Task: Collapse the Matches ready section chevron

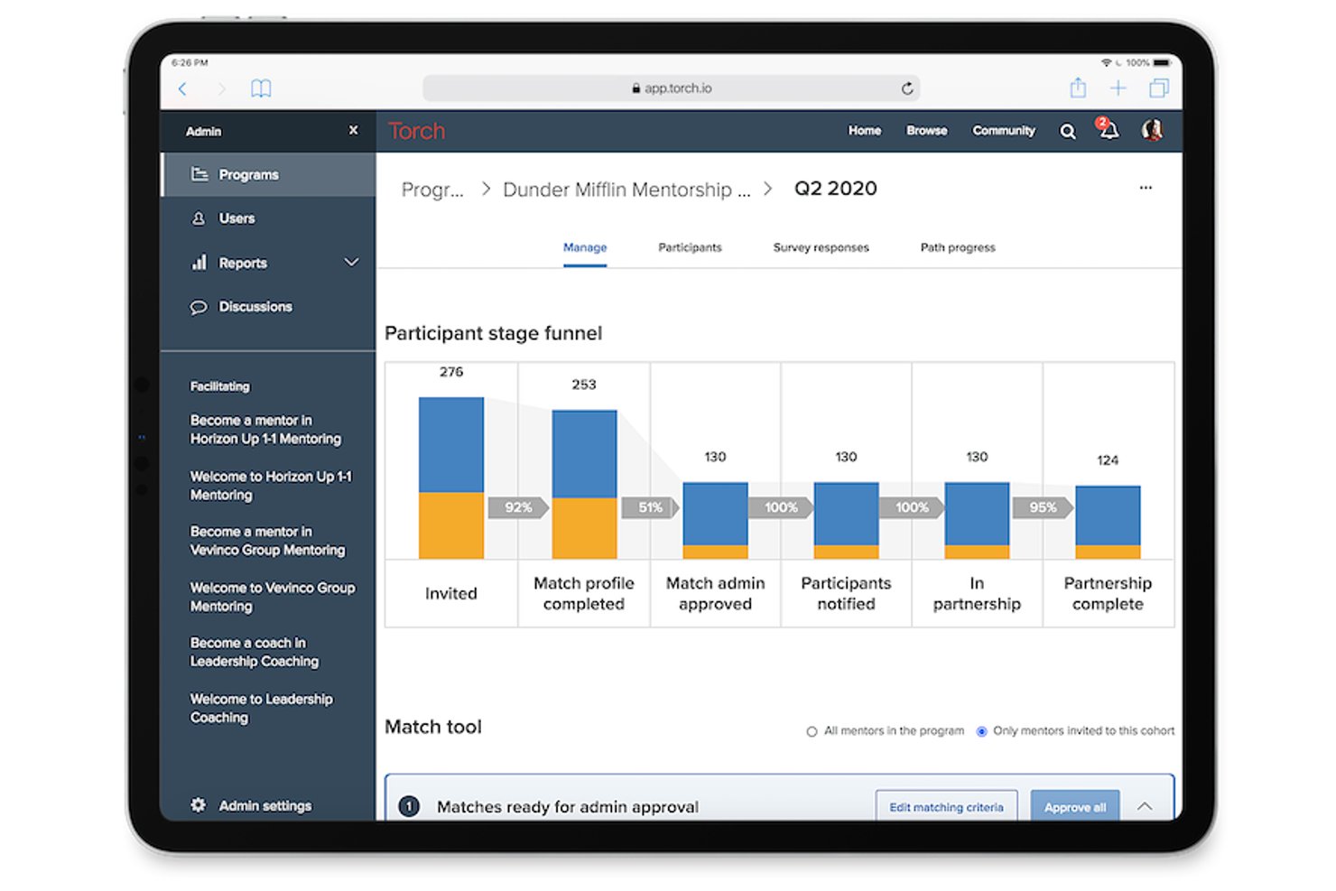Action: [x=1145, y=806]
